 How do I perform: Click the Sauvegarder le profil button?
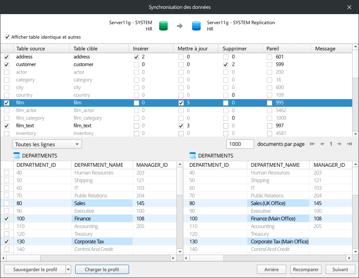pyautogui.click(x=35, y=269)
